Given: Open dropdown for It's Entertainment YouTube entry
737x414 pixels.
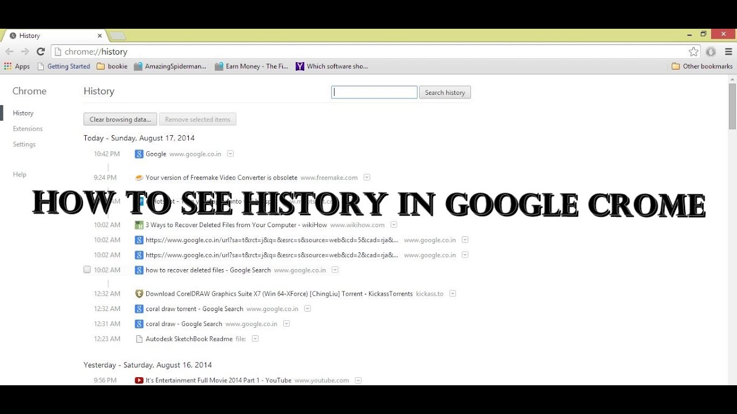Looking at the screenshot, I should tap(358, 380).
